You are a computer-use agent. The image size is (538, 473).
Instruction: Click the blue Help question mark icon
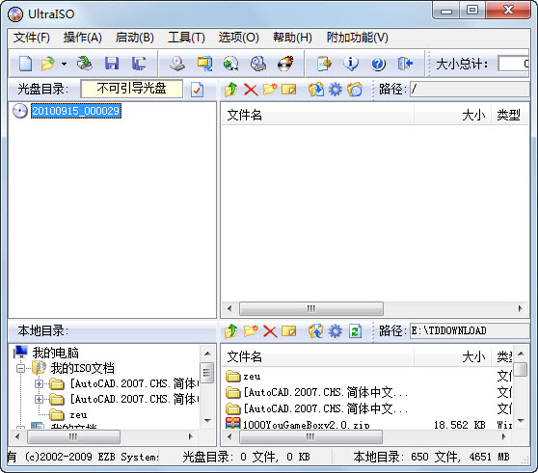[x=378, y=64]
